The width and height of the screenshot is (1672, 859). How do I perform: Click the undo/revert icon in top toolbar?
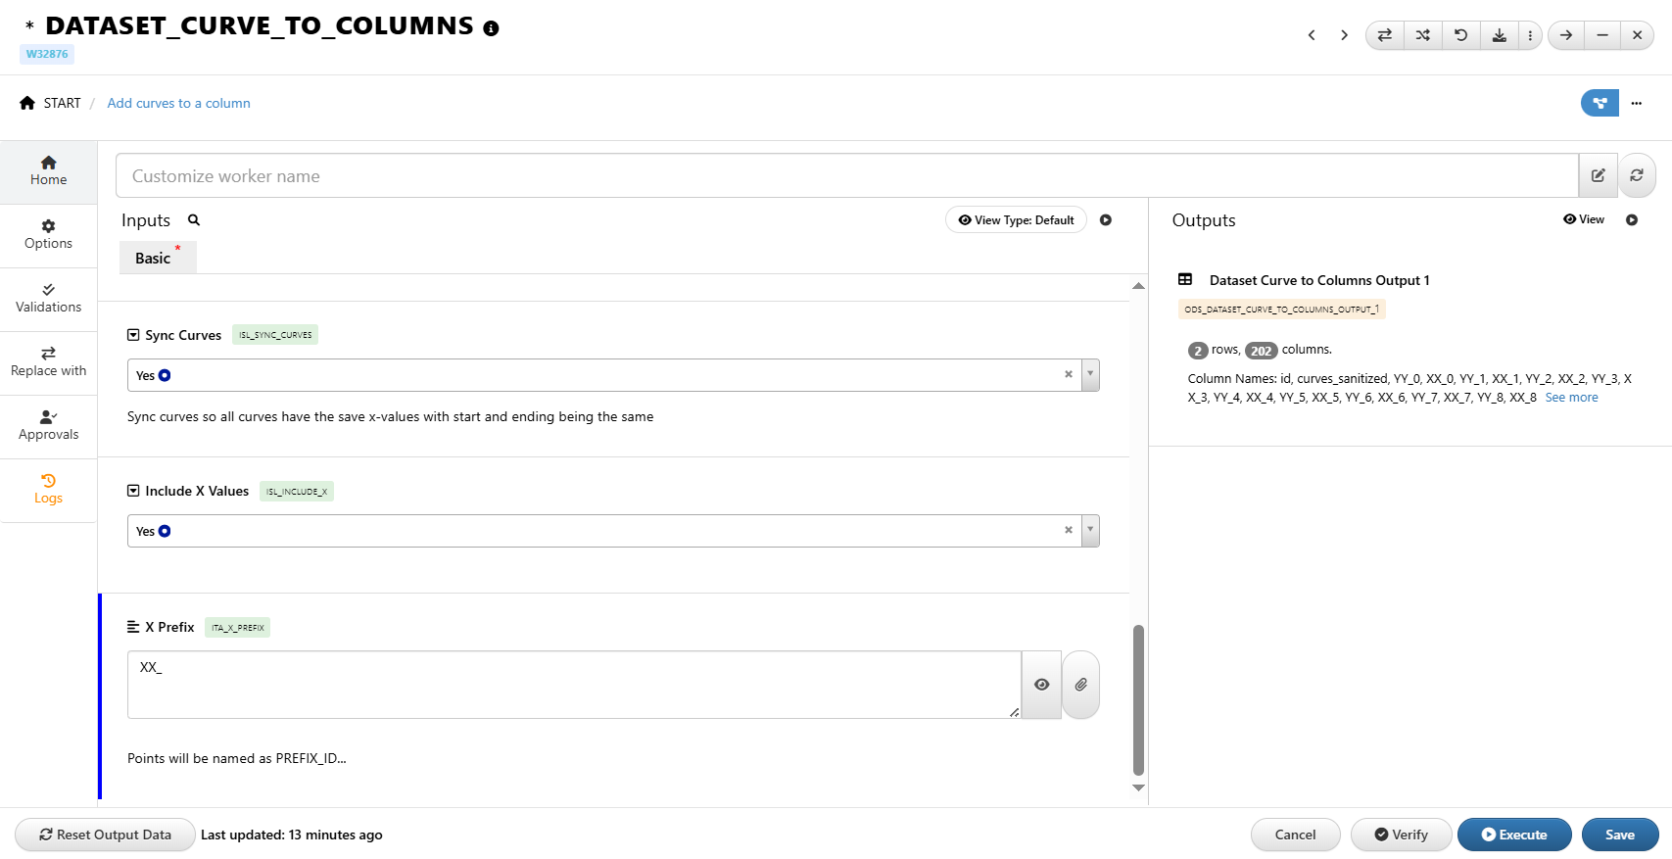(1460, 35)
